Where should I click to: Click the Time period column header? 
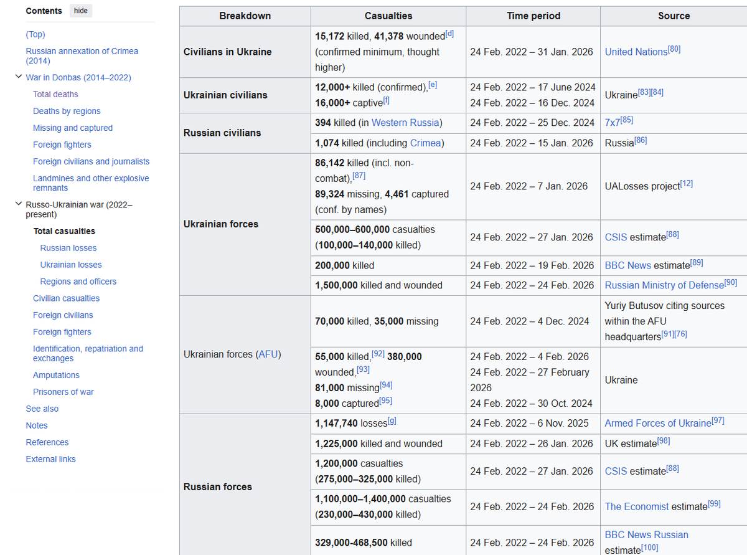(x=533, y=16)
